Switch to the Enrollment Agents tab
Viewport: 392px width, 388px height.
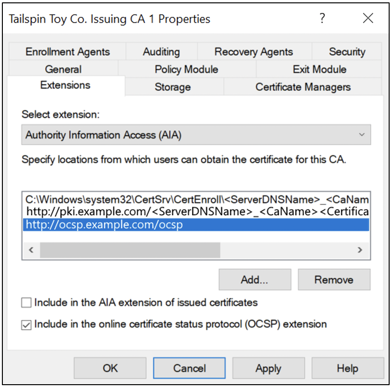click(x=67, y=52)
